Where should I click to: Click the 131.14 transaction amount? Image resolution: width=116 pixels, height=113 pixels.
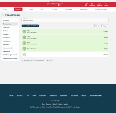coord(106,43)
